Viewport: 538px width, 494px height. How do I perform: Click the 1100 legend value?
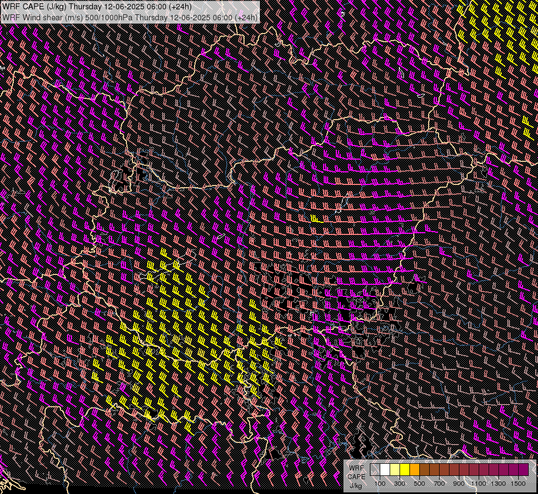pyautogui.click(x=478, y=484)
